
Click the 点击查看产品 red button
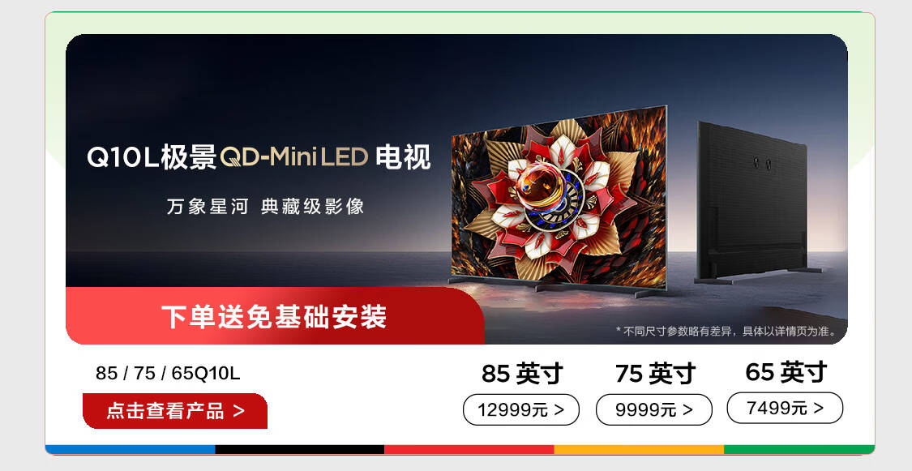pos(175,411)
